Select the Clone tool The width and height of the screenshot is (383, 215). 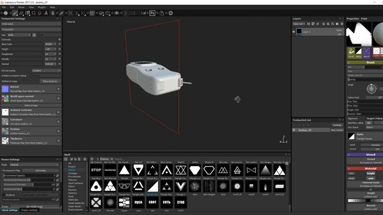click(x=46, y=13)
